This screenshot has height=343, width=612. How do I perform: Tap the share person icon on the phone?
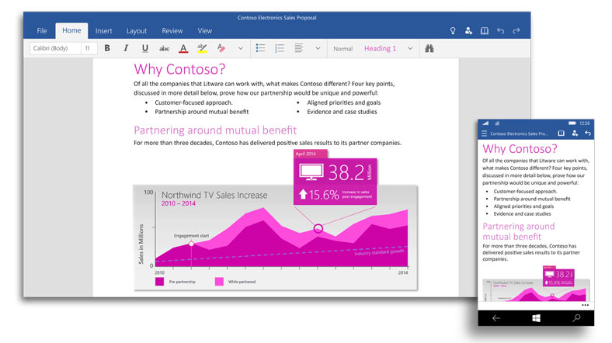point(575,133)
